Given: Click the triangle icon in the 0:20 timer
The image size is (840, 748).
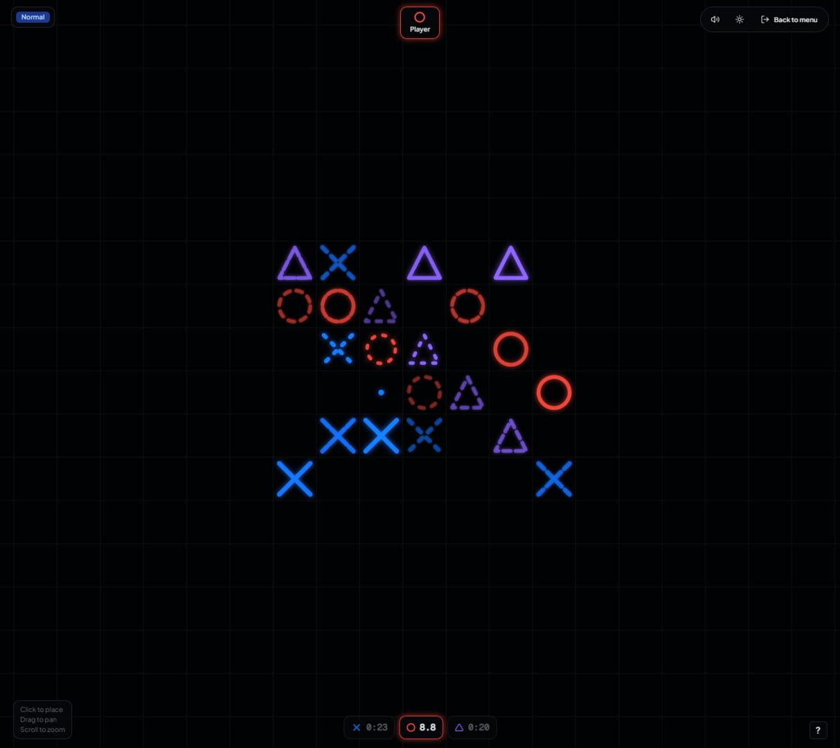Looking at the screenshot, I should (458, 727).
